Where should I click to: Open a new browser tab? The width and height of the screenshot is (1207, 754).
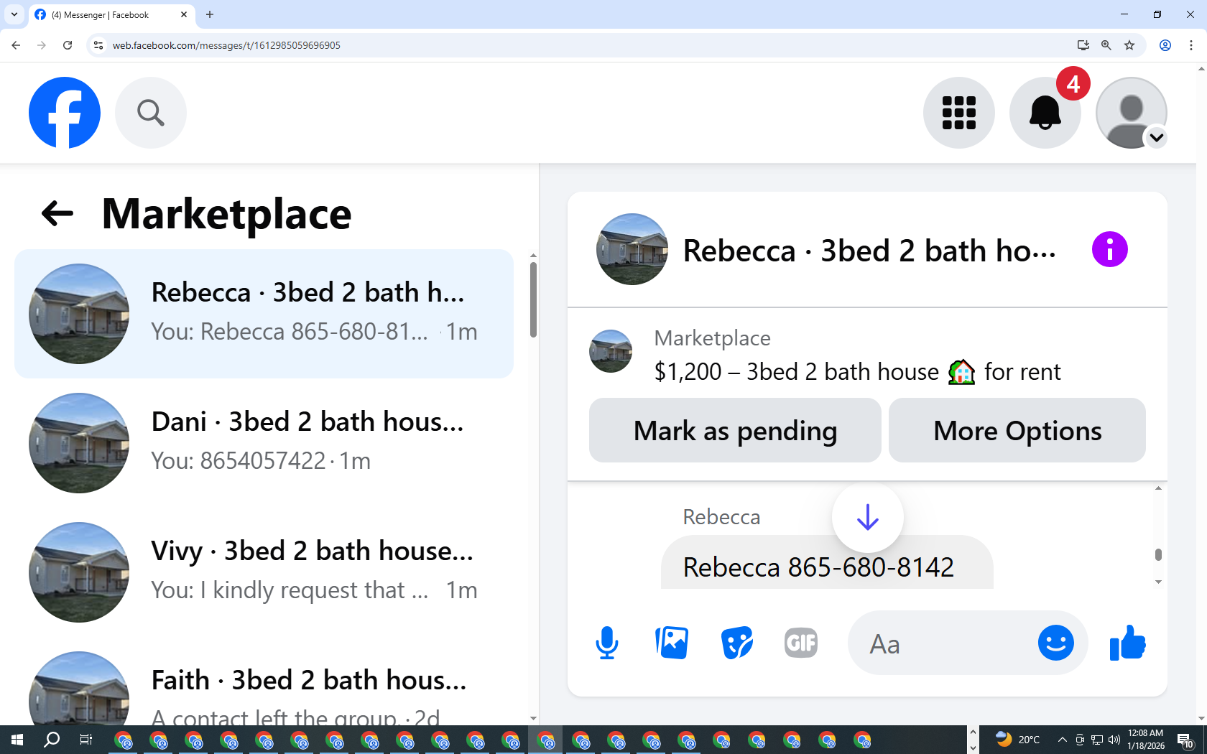(210, 14)
